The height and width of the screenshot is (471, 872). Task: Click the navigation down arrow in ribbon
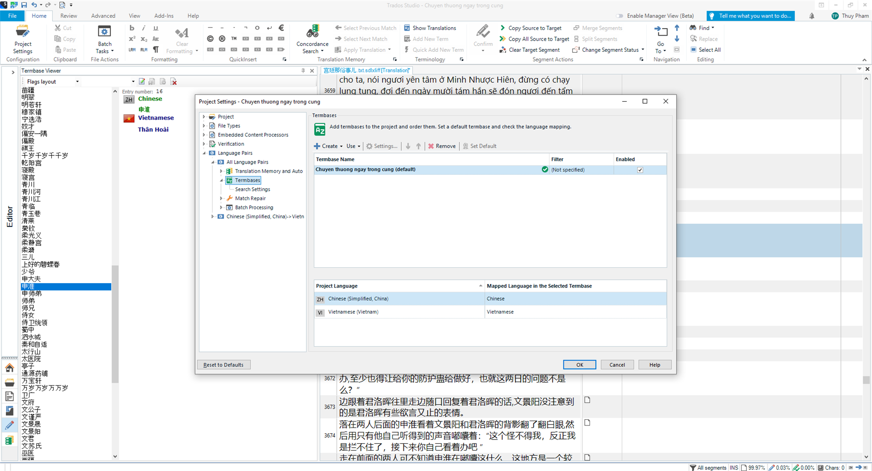pyautogui.click(x=677, y=39)
